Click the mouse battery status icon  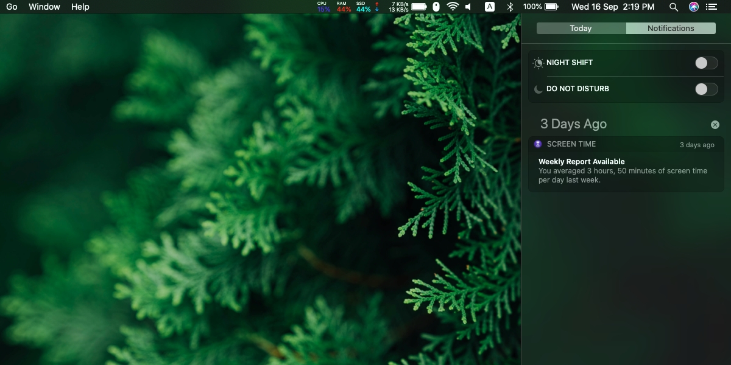(x=436, y=7)
